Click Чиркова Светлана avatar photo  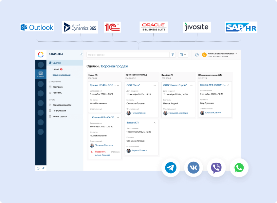(x=92, y=145)
